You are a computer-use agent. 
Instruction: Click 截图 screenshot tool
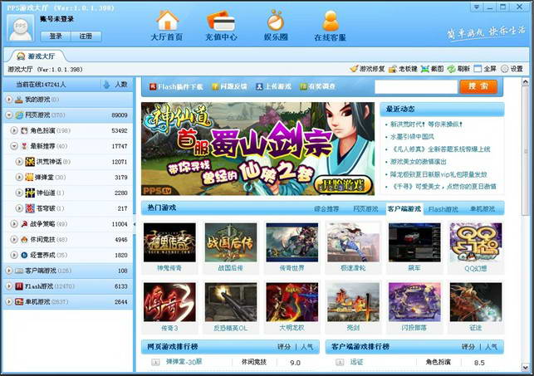click(432, 69)
